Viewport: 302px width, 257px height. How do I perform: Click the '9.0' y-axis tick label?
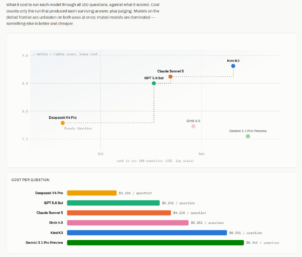tap(25, 55)
